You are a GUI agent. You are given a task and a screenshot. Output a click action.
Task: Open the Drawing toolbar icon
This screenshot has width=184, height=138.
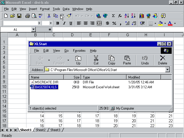[x=155, y=16]
